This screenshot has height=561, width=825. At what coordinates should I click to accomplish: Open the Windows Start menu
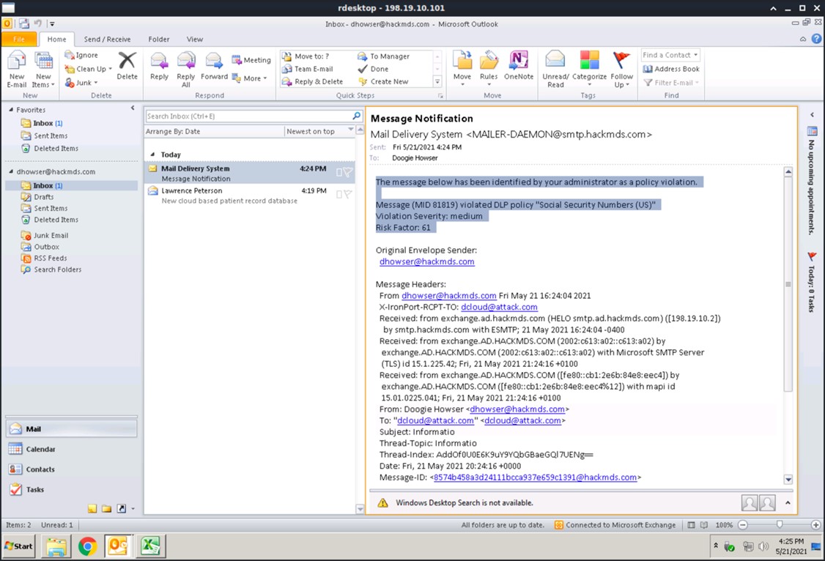[19, 546]
